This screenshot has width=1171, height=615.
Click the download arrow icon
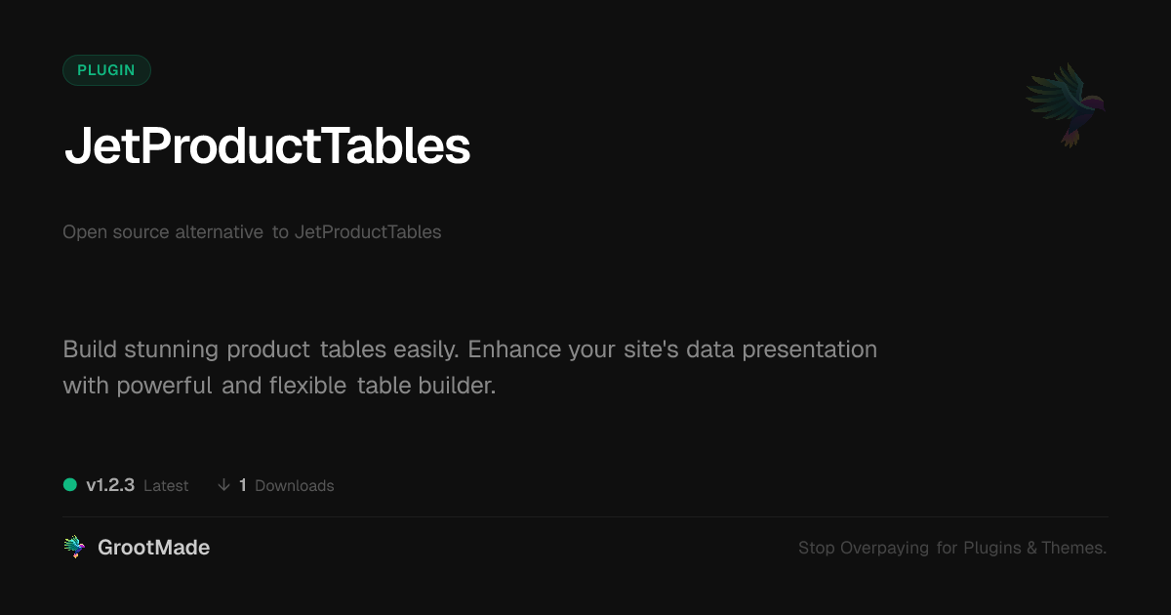click(x=223, y=485)
